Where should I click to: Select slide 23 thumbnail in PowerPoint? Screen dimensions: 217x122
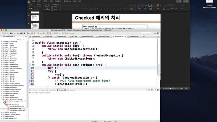click(35, 18)
